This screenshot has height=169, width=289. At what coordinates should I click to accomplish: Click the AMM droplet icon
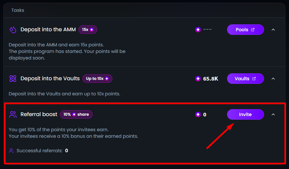point(13,30)
